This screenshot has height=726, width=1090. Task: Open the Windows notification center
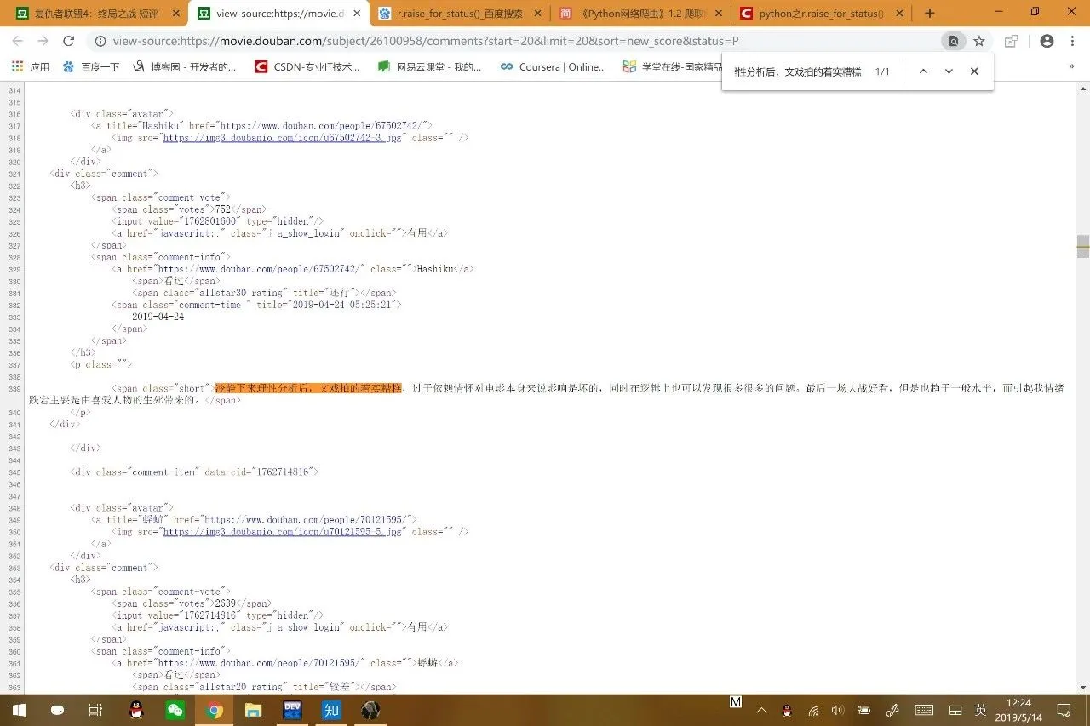point(1064,710)
